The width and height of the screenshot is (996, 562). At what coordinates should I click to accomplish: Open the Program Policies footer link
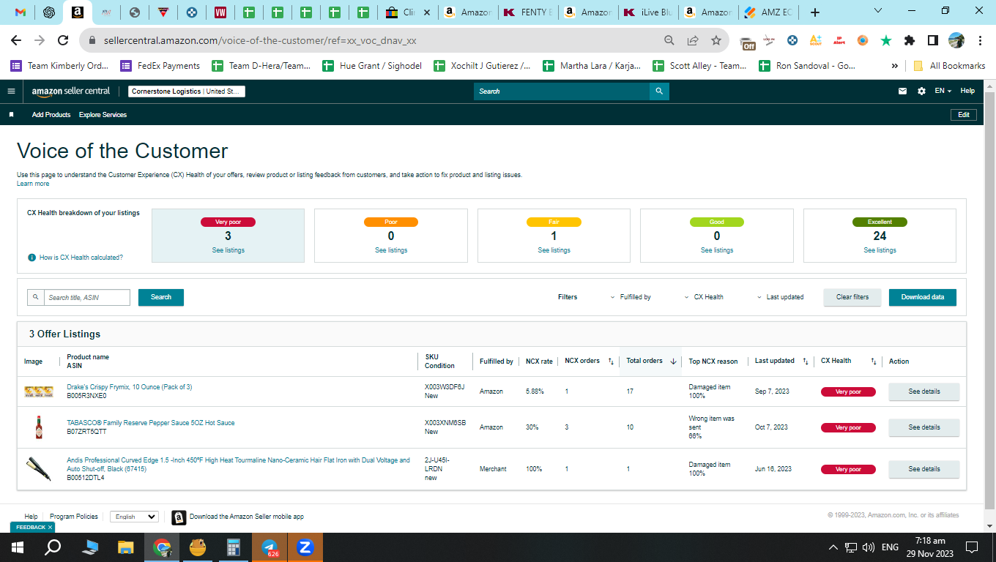pyautogui.click(x=74, y=517)
